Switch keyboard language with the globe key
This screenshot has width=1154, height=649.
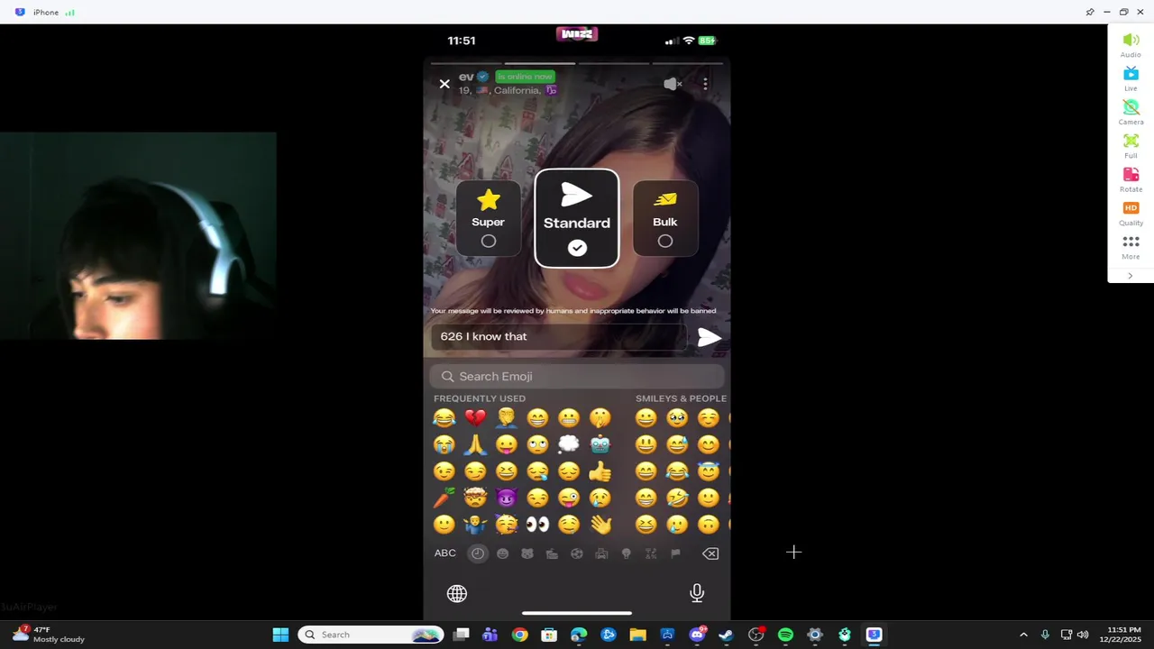click(x=457, y=593)
